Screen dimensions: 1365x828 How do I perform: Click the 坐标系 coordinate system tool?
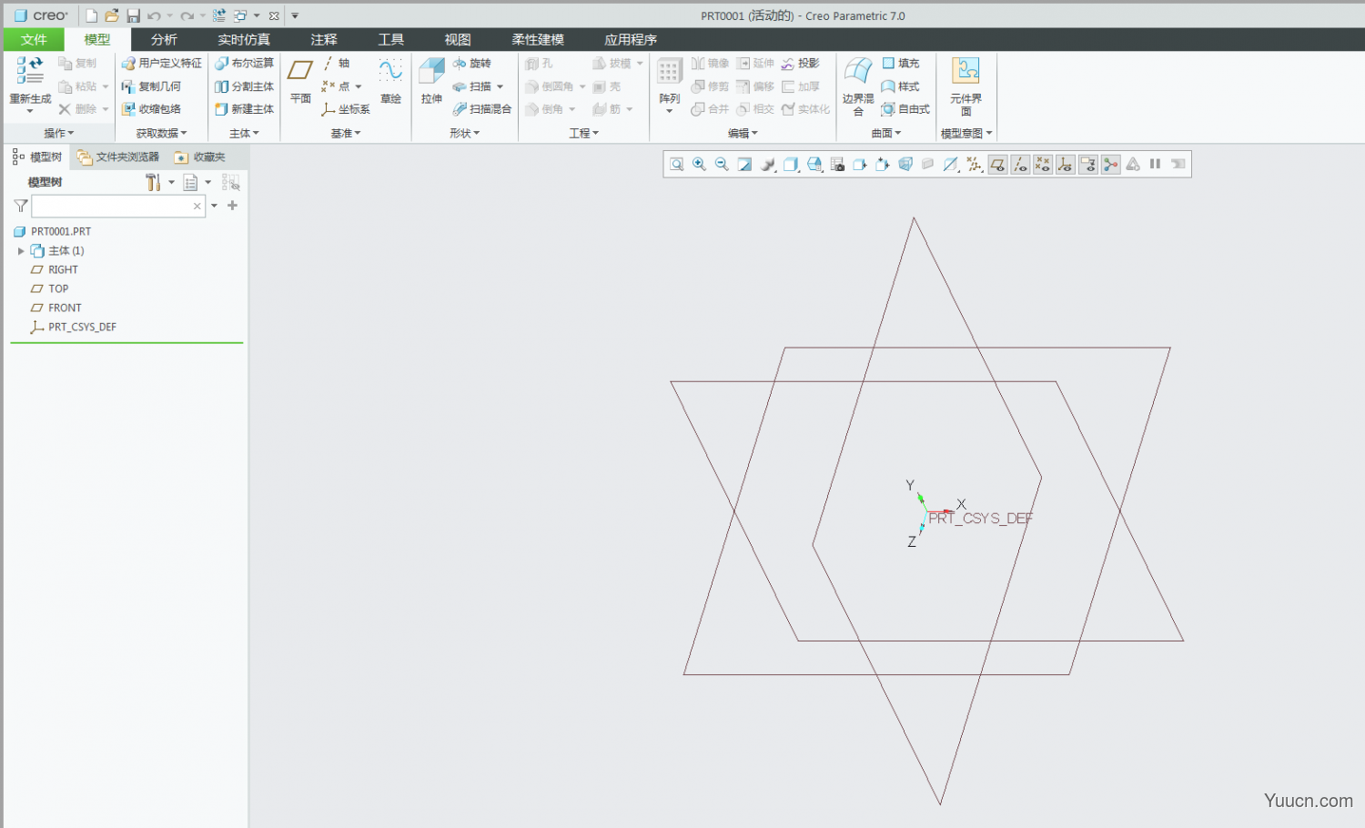coord(346,109)
